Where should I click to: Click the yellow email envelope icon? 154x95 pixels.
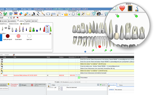(66, 14)
